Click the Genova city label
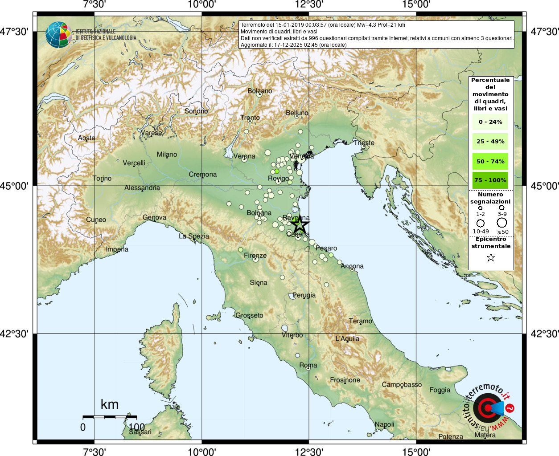 click(x=154, y=217)
